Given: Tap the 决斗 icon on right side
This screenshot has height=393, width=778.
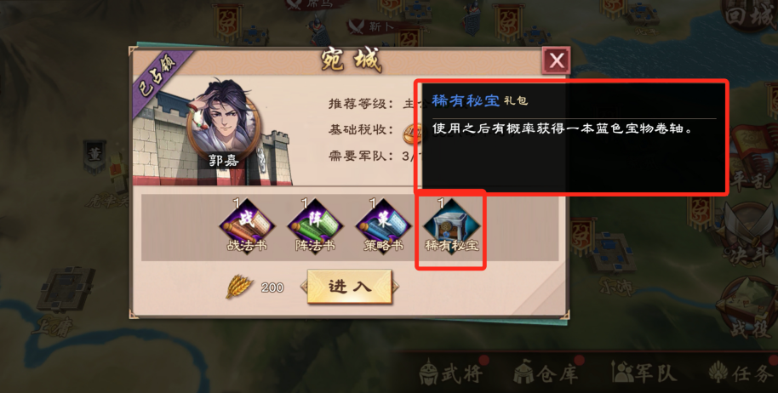Looking at the screenshot, I should pyautogui.click(x=748, y=236).
